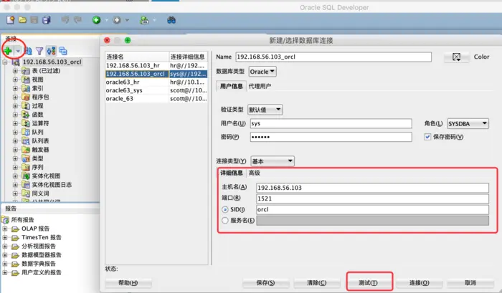Screen dimensions: 502x293
Task: Click the green plus New Connection icon
Action: [8, 51]
